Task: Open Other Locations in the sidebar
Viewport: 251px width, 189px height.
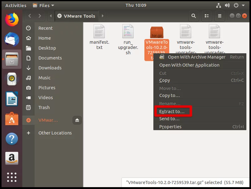Action: pyautogui.click(x=53, y=133)
